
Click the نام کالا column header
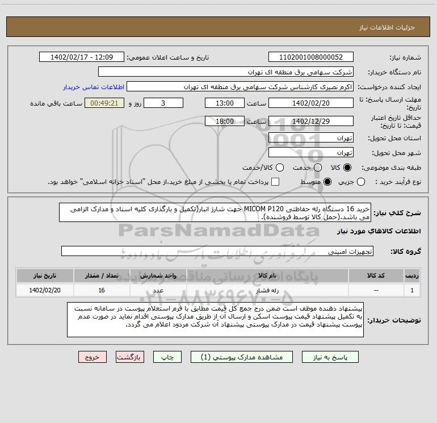(267, 275)
